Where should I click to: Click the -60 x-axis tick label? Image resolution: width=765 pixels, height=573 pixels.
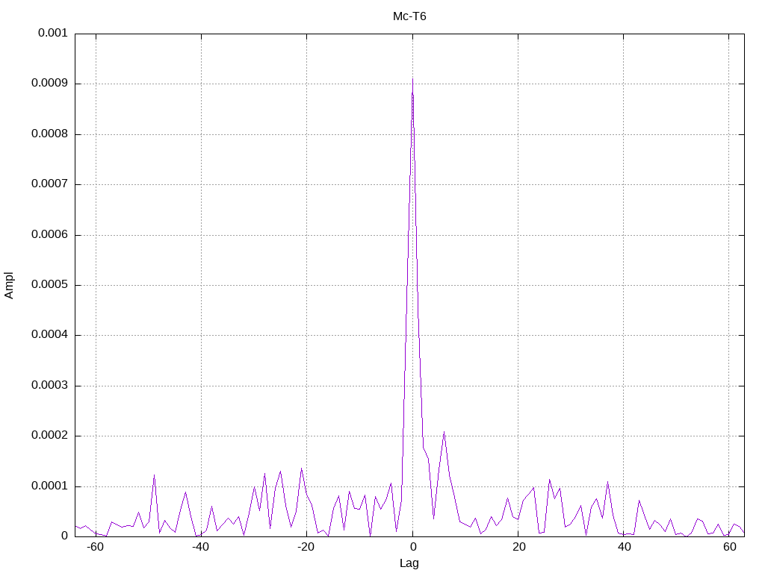click(x=95, y=547)
